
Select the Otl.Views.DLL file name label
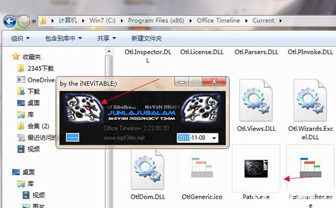pyautogui.click(x=256, y=129)
